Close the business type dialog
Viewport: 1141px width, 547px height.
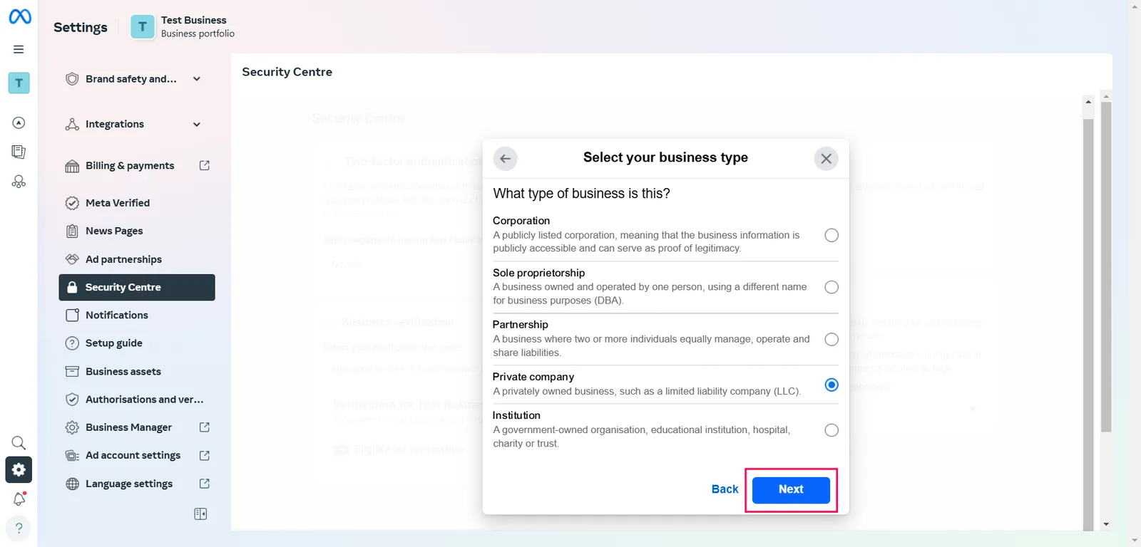click(826, 159)
